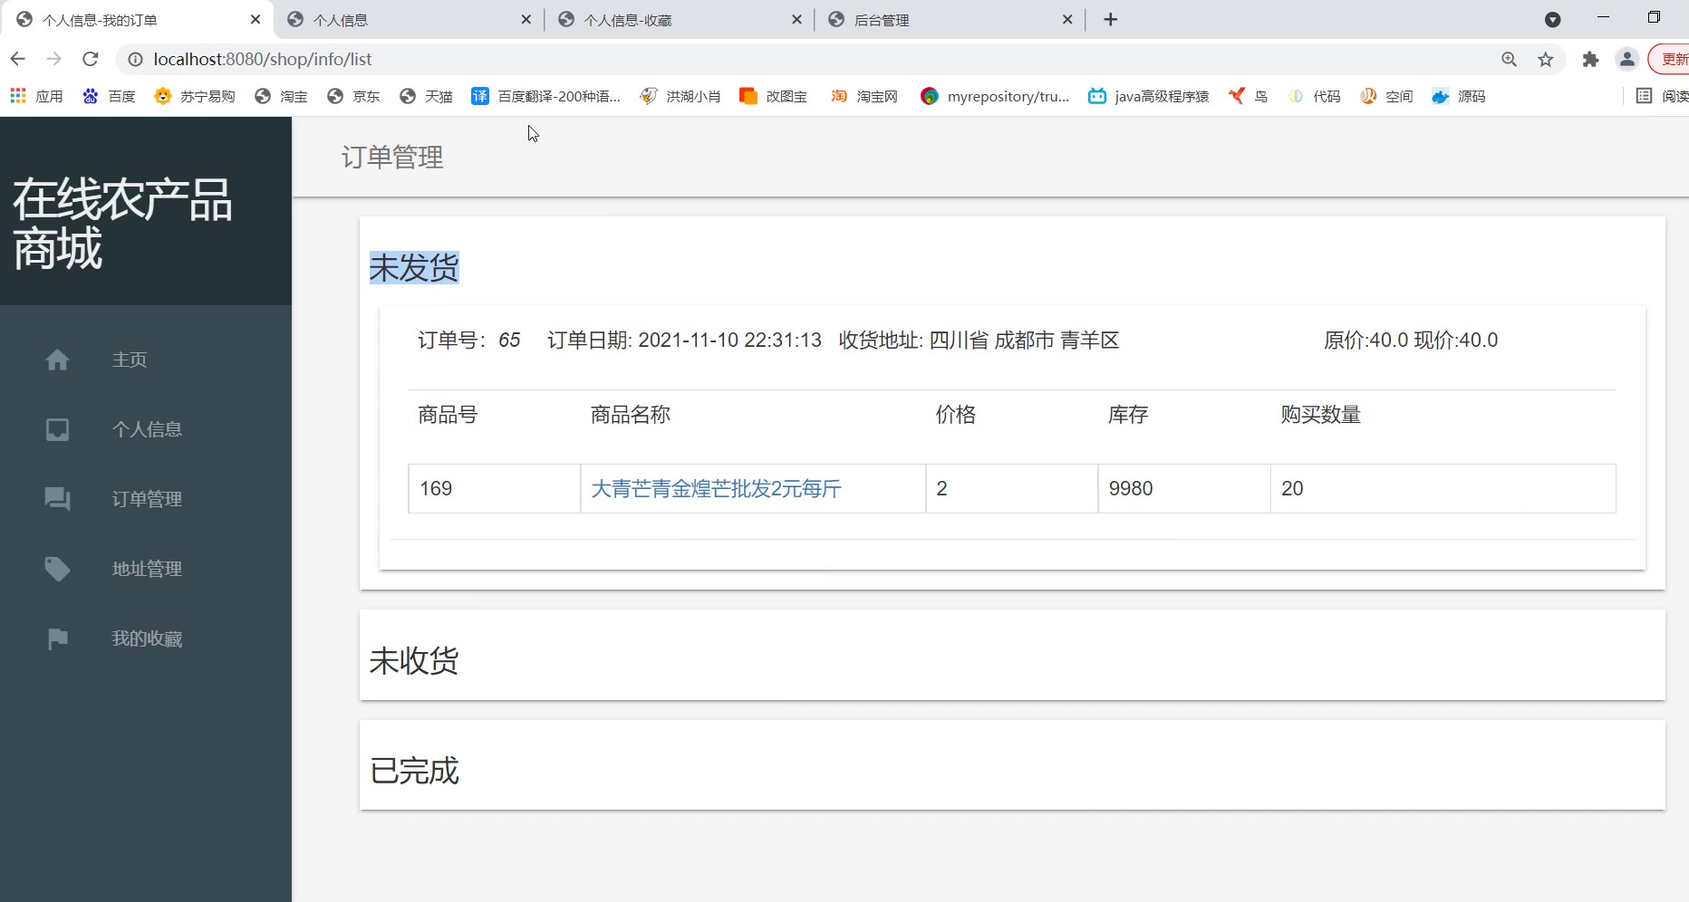Open the 淘宝 bookmark
The width and height of the screenshot is (1689, 902).
coord(281,96)
